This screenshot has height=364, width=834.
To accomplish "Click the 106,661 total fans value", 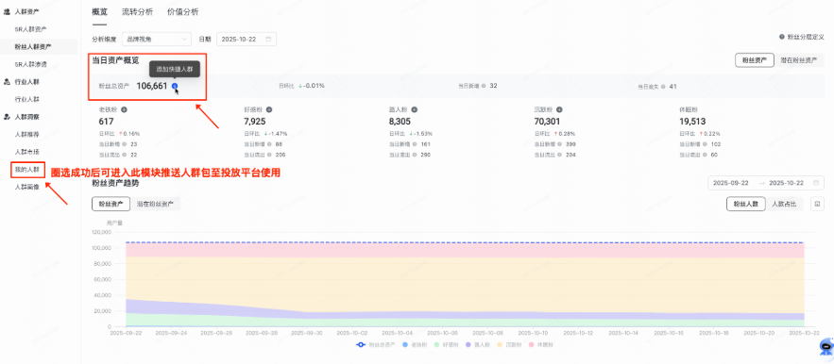I will pyautogui.click(x=152, y=86).
